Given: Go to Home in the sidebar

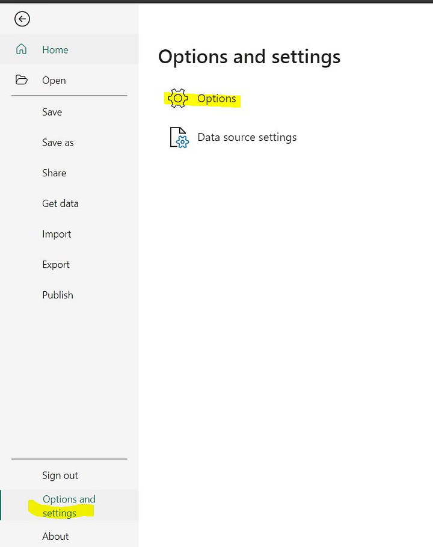Looking at the screenshot, I should pos(69,49).
